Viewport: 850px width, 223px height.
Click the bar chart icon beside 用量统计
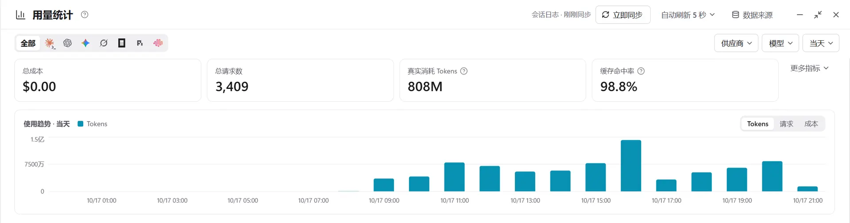[20, 15]
